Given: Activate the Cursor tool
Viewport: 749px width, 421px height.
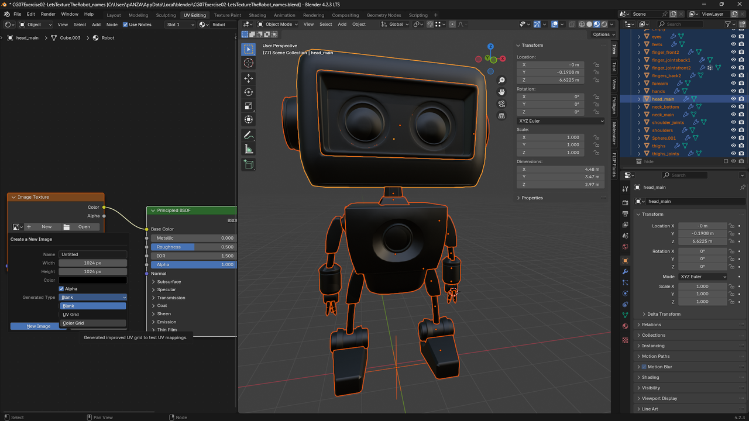Looking at the screenshot, I should [249, 63].
